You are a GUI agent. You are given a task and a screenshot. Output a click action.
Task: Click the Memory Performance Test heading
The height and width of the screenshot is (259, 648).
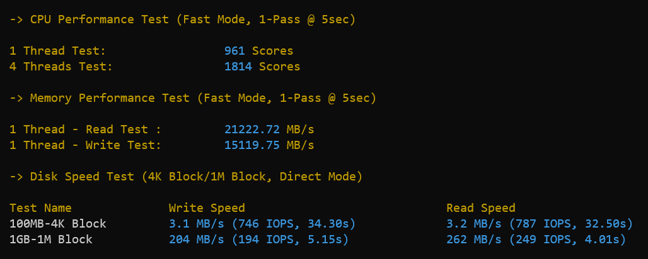[x=193, y=98]
